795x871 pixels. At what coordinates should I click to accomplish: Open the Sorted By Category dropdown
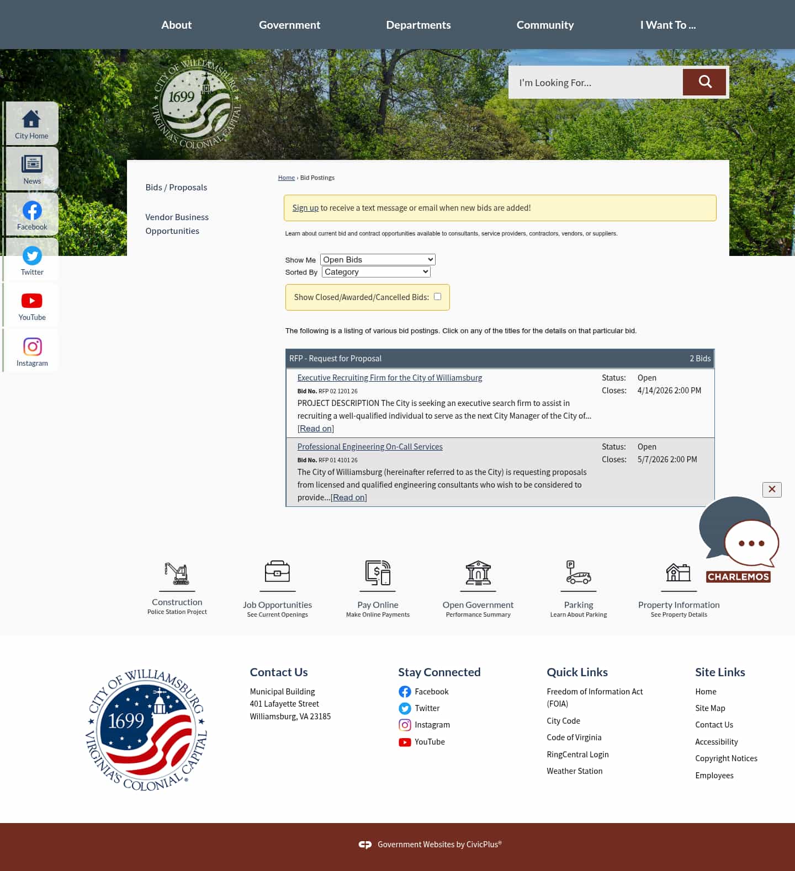coord(376,271)
